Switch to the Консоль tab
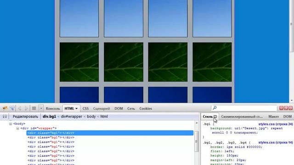Viewport: 294px width, 165px height. tap(53, 109)
